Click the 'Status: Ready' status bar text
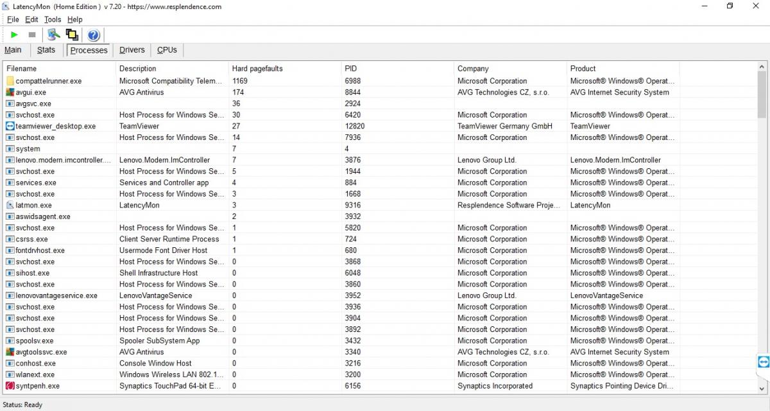The height and width of the screenshot is (411, 770). click(22, 405)
